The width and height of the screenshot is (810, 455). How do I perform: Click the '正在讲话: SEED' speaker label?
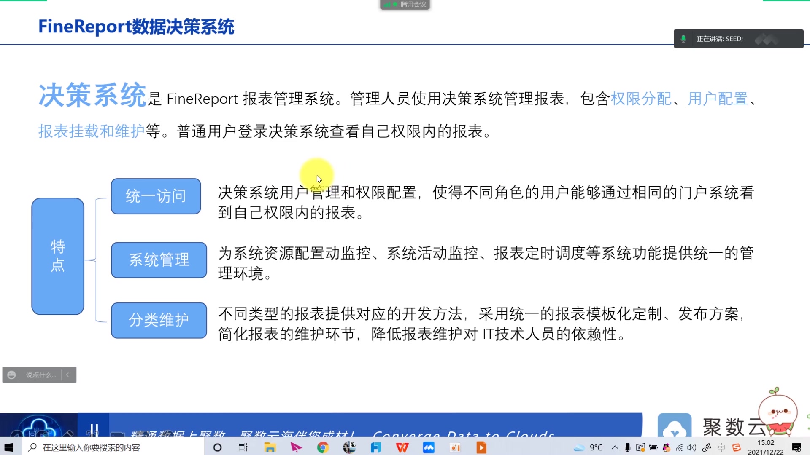[x=720, y=39]
